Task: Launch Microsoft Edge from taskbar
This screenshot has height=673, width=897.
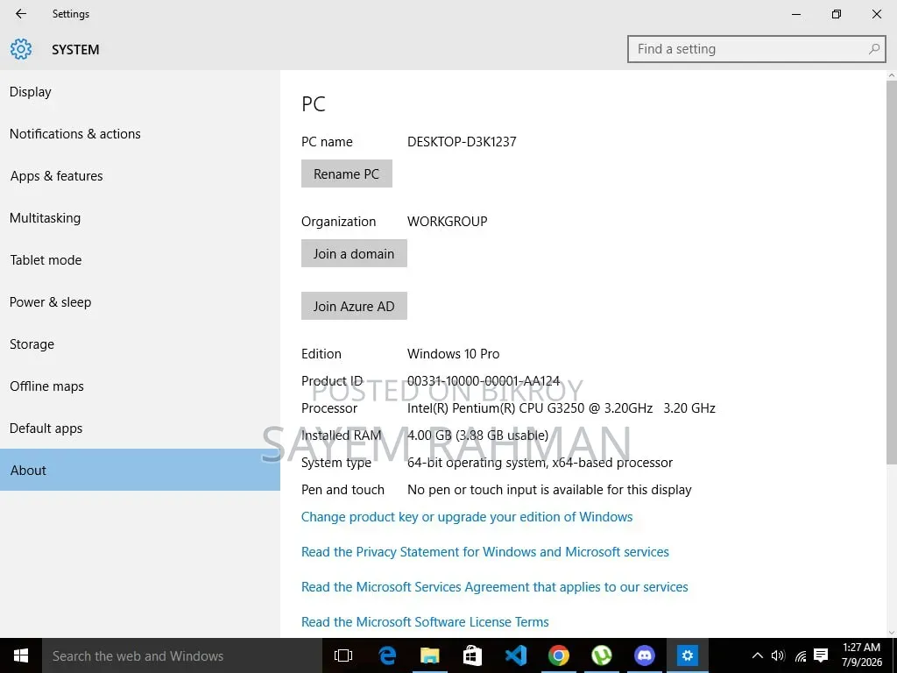Action: click(x=387, y=655)
